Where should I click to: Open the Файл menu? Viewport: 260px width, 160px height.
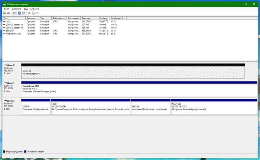(x=6, y=8)
